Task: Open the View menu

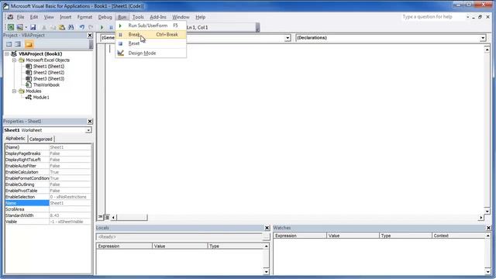Action: pos(49,17)
